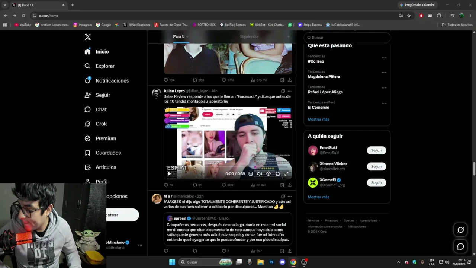
Task: Open Discord from the taskbar
Action: [x=282, y=262]
